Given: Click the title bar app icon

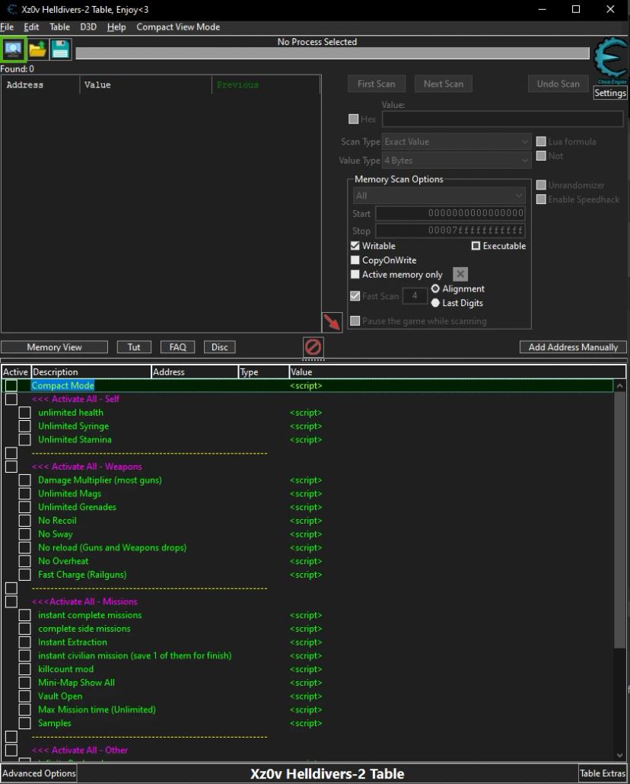Looking at the screenshot, I should click(x=11, y=9).
